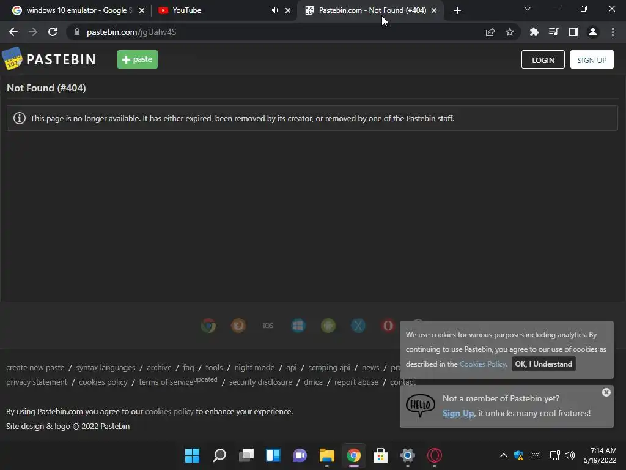Image resolution: width=626 pixels, height=470 pixels.
Task: Click the address bar URL
Action: coord(131,32)
